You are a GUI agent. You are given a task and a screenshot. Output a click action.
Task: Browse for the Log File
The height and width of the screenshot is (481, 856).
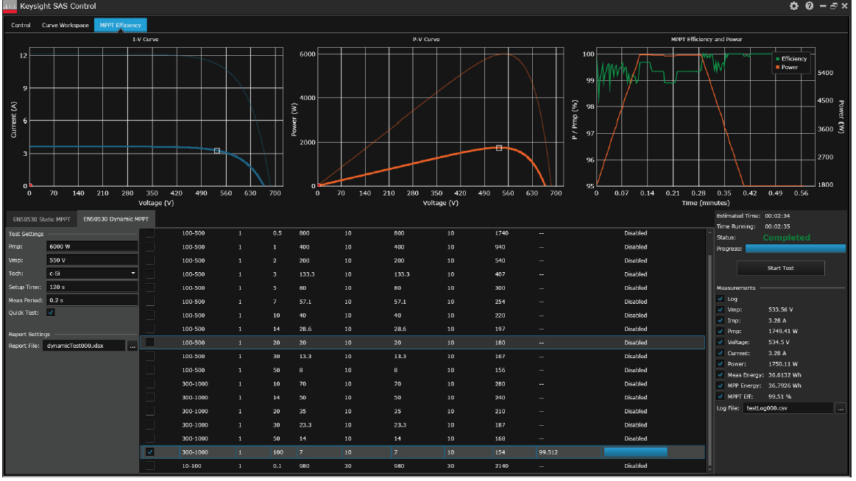(840, 409)
